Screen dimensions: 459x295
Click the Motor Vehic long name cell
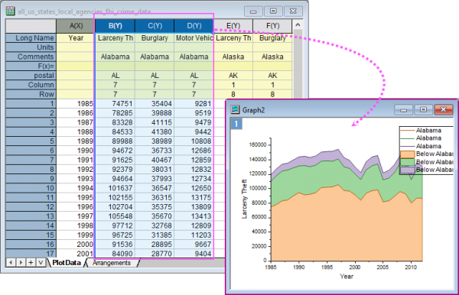point(194,38)
